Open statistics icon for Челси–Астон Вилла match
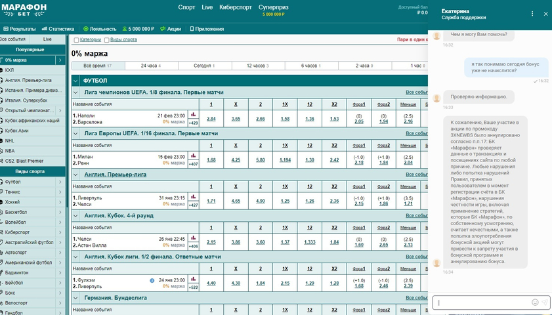Viewport: 552px width, 315px height. click(193, 238)
